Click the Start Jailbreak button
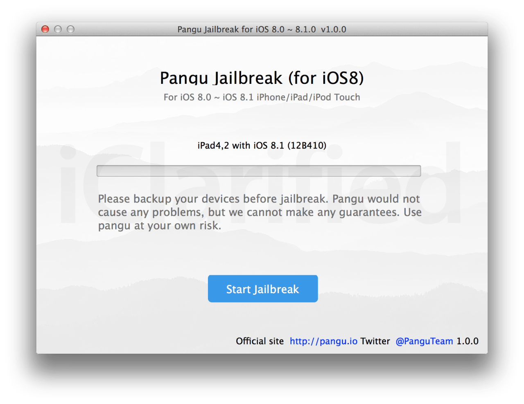Viewport: 524px width, 404px height. 262,289
